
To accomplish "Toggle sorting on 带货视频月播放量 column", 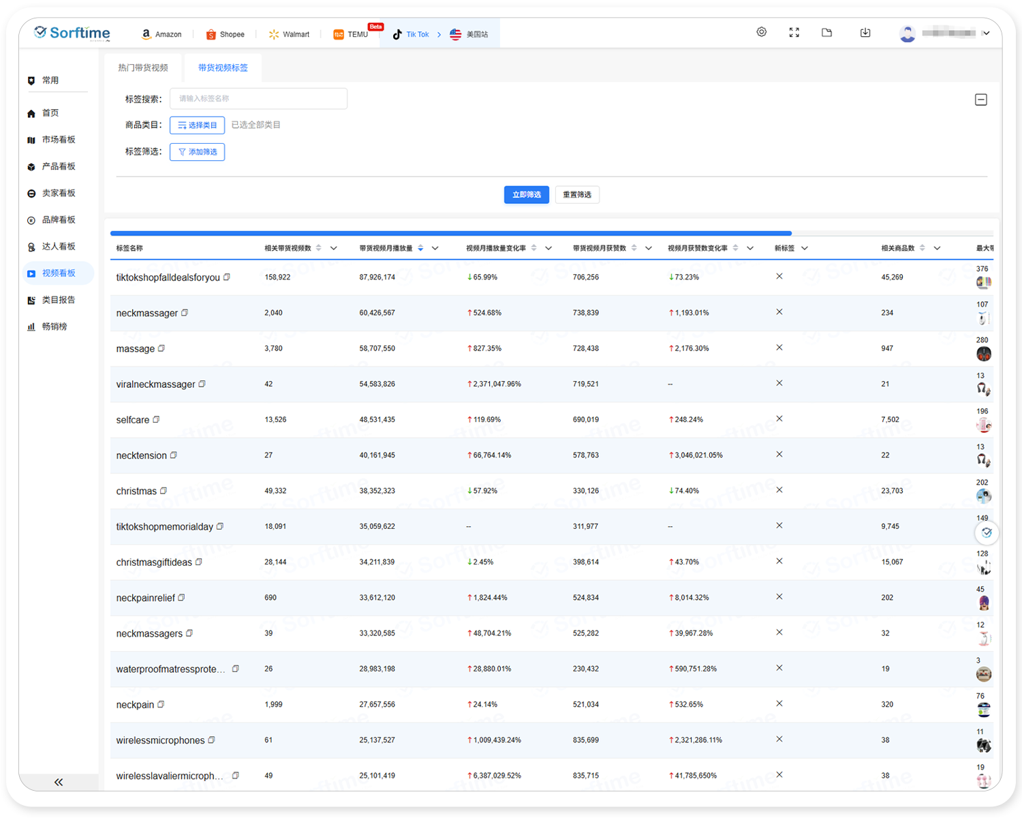I will (x=420, y=248).
